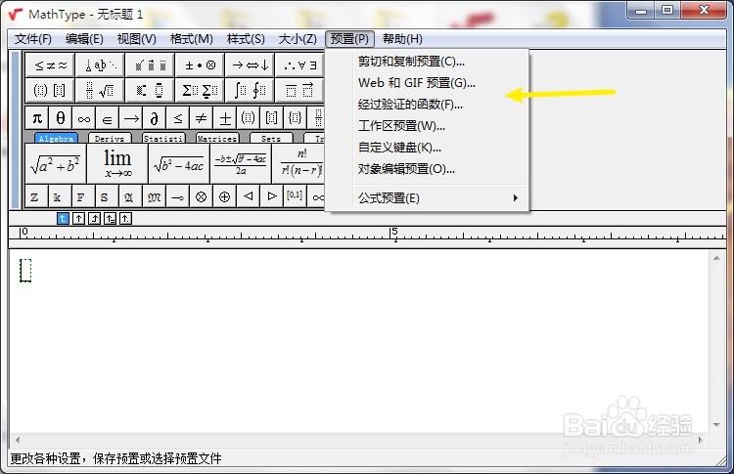This screenshot has width=734, height=474.
Task: Select the Algebra tab
Action: pos(56,139)
